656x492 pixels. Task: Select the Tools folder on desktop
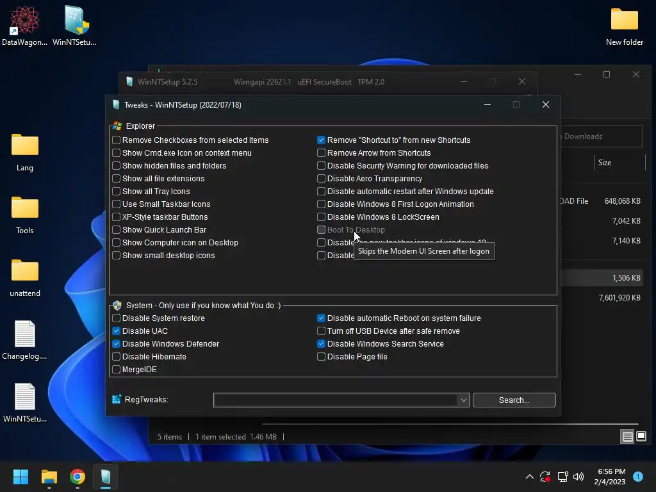tap(25, 215)
